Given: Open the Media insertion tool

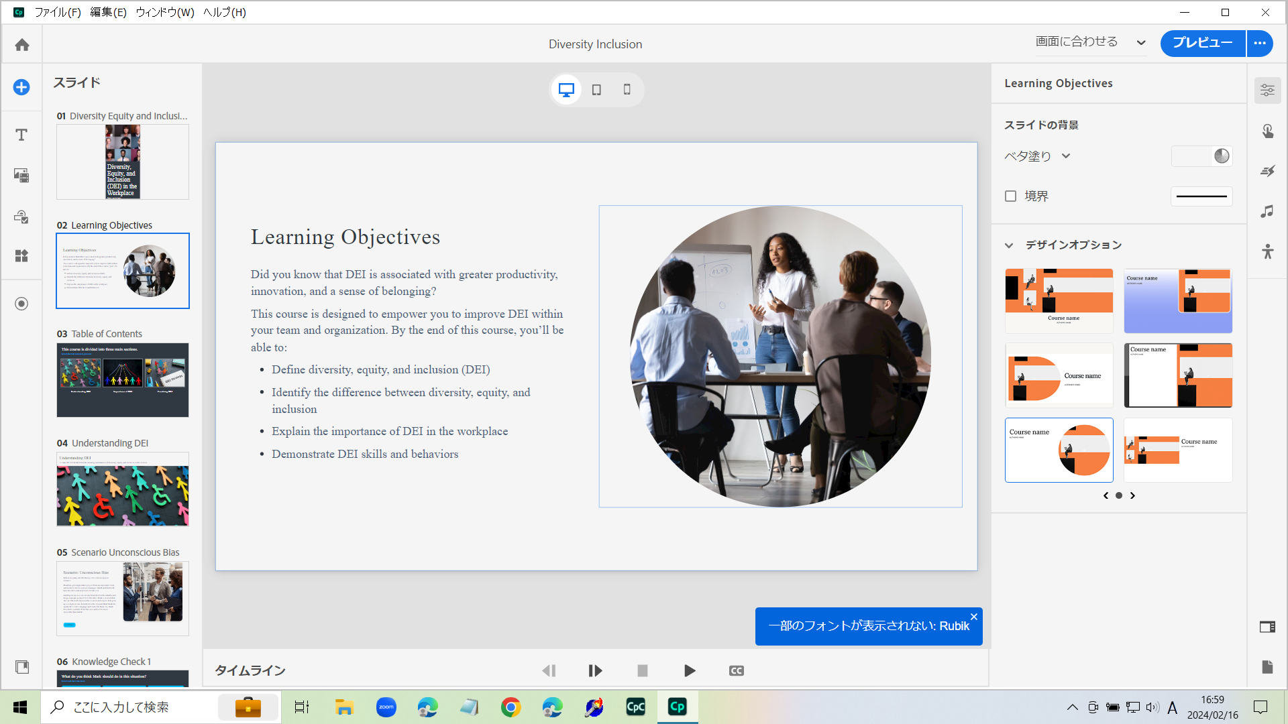Looking at the screenshot, I should tap(21, 176).
